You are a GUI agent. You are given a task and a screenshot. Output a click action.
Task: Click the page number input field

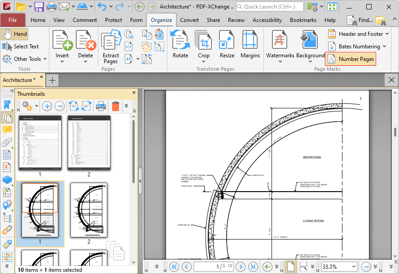(x=214, y=267)
